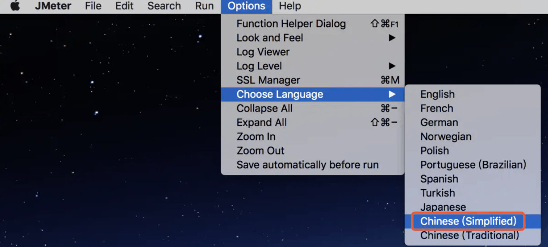
Task: Select Chinese (Traditional) language
Action: coord(473,235)
